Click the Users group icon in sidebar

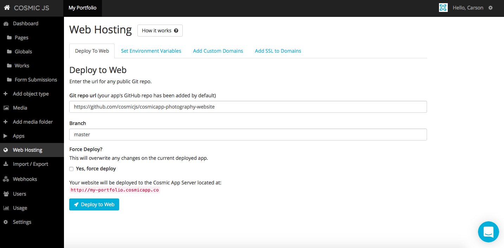(x=6, y=194)
